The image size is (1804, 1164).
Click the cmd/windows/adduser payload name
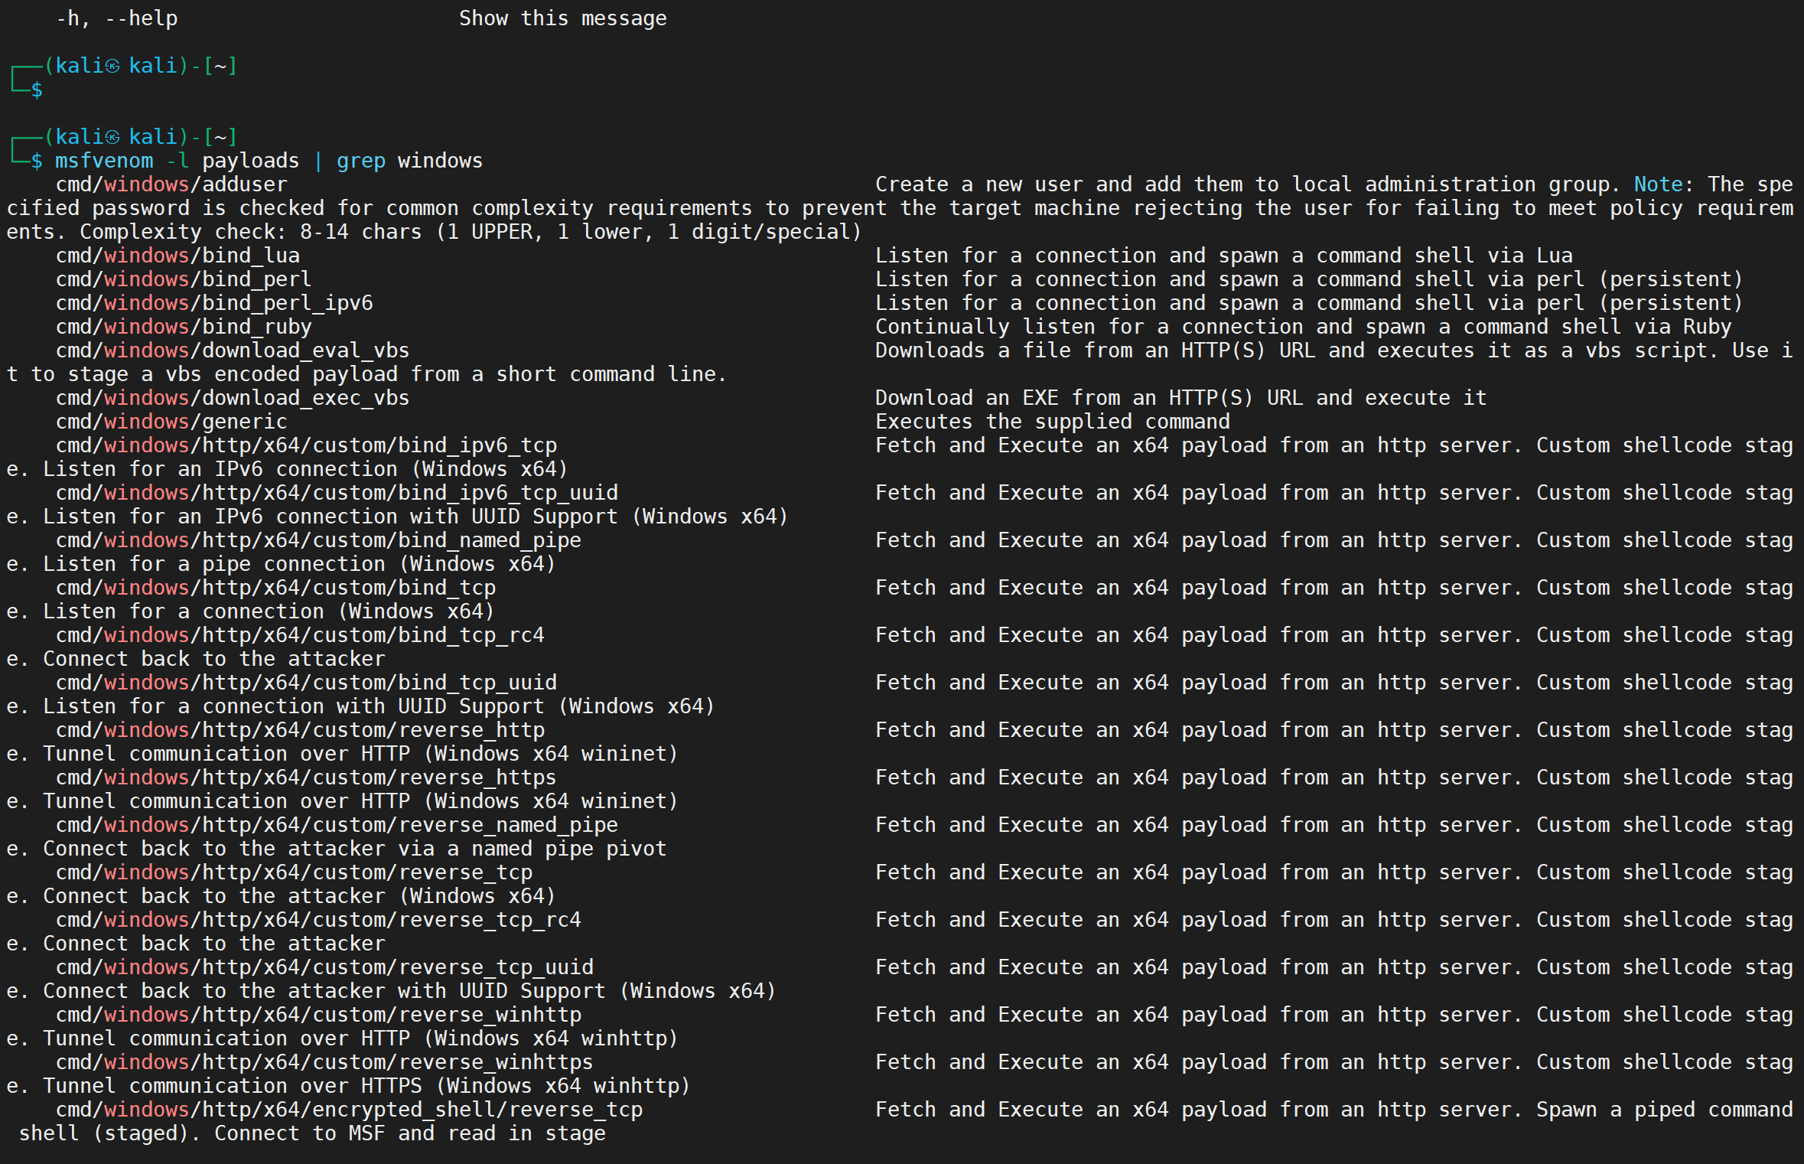click(x=171, y=184)
